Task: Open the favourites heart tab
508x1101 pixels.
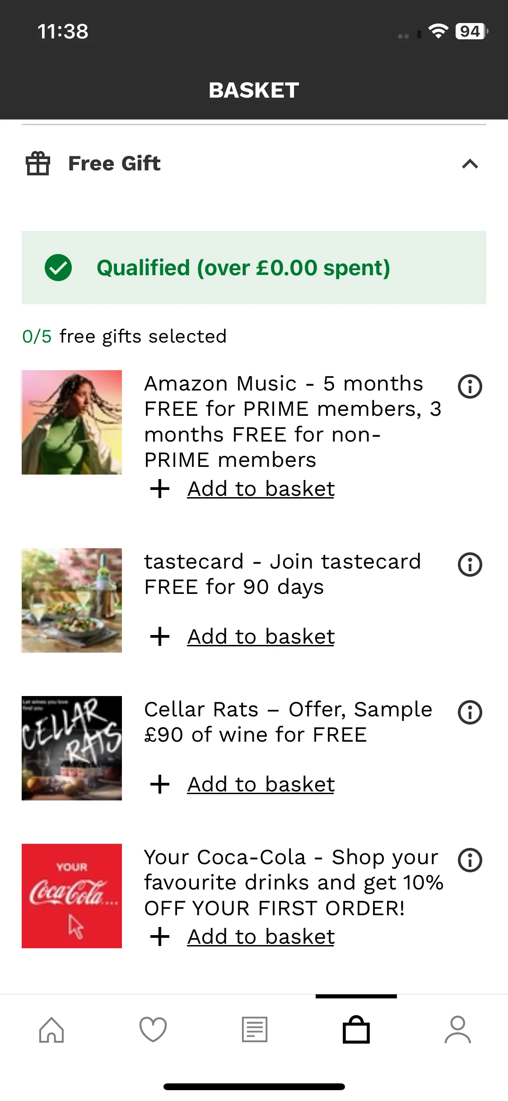Action: click(153, 1030)
